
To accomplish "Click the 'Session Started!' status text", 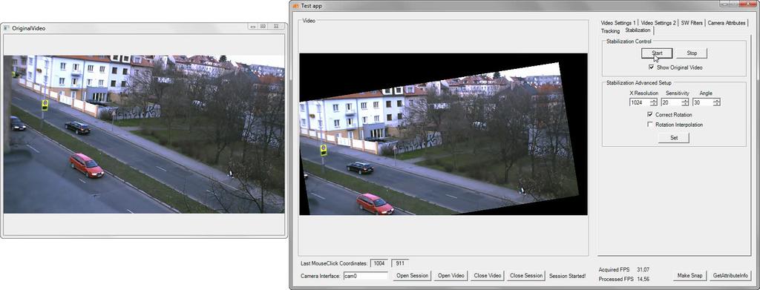I will [x=567, y=276].
